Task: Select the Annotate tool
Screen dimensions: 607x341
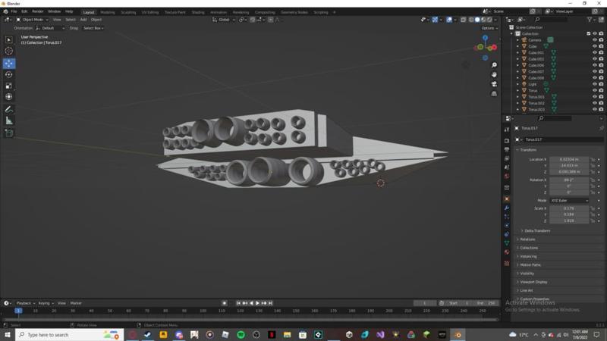Action: point(9,110)
